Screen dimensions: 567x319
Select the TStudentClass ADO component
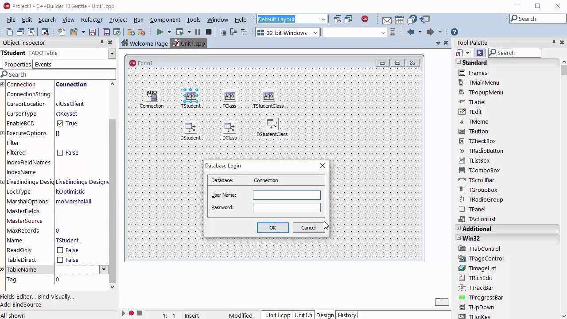click(x=268, y=96)
